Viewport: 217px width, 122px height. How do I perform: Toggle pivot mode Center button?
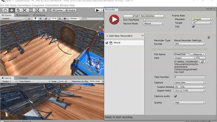[x=57, y=11]
